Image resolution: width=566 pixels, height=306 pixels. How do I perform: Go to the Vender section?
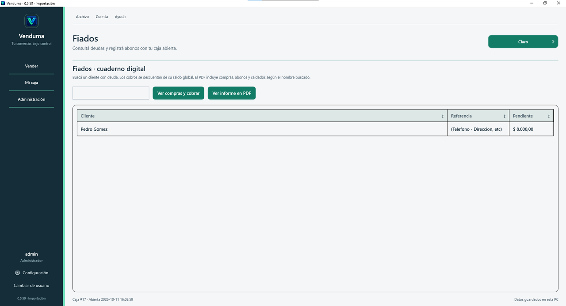tap(31, 66)
